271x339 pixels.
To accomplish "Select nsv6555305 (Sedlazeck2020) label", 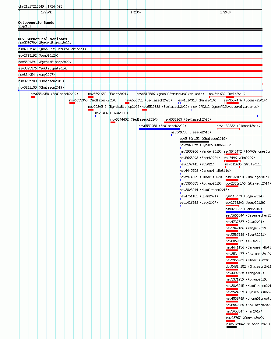I will click(x=93, y=100).
